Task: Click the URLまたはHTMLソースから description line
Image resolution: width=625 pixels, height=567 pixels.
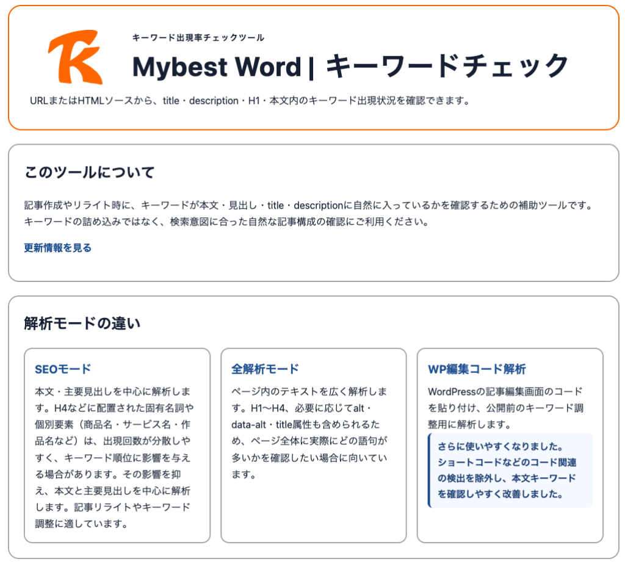Action: click(x=250, y=101)
